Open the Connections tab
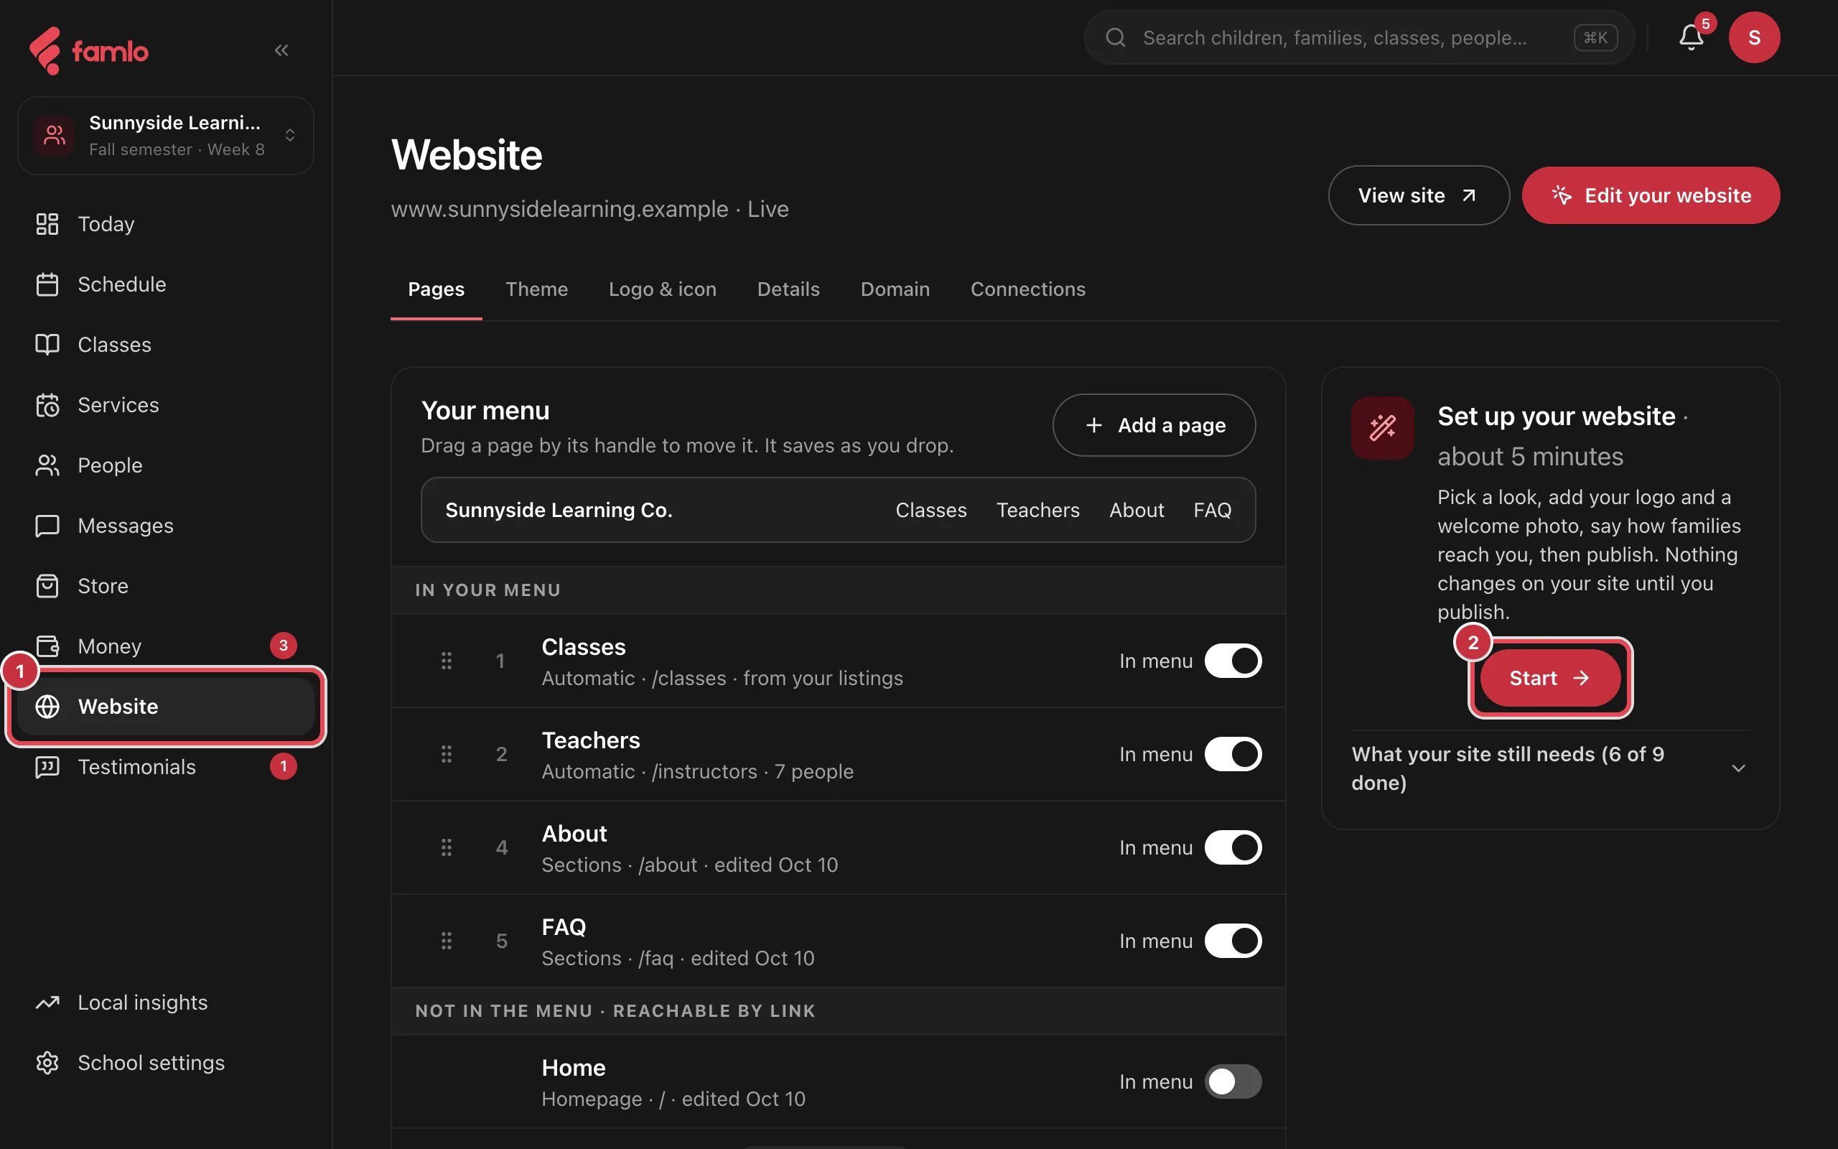Screen dimensions: 1838x1149 point(1027,289)
